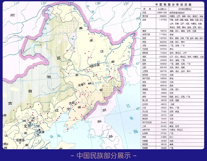Select the 满族 row in the table
The height and width of the screenshot is (161, 207).
(173, 57)
